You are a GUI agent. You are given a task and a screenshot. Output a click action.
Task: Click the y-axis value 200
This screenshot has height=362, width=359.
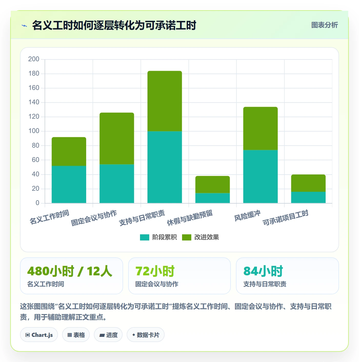point(34,59)
